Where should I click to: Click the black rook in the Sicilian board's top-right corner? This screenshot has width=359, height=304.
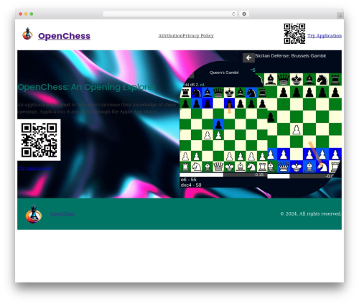point(335,80)
